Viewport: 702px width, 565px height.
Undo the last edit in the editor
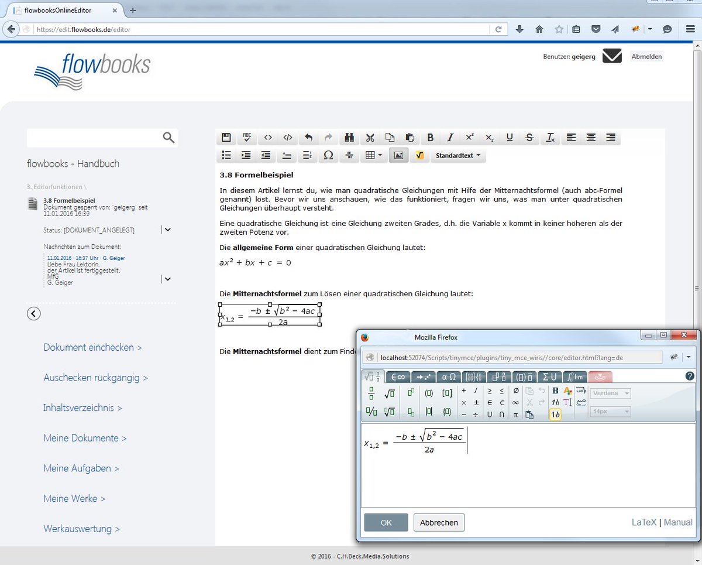(x=308, y=138)
